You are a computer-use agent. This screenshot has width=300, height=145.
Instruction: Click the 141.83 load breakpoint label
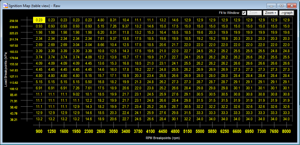[14, 70]
